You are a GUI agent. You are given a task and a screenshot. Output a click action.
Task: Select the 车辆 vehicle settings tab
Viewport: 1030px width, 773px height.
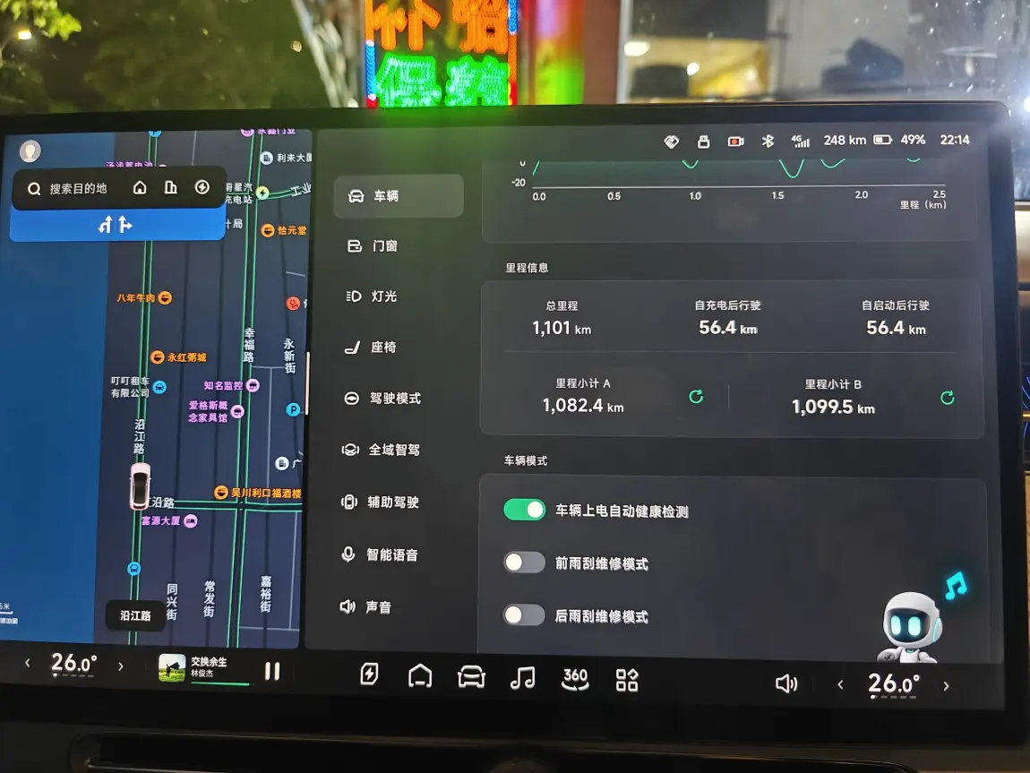pos(398,195)
